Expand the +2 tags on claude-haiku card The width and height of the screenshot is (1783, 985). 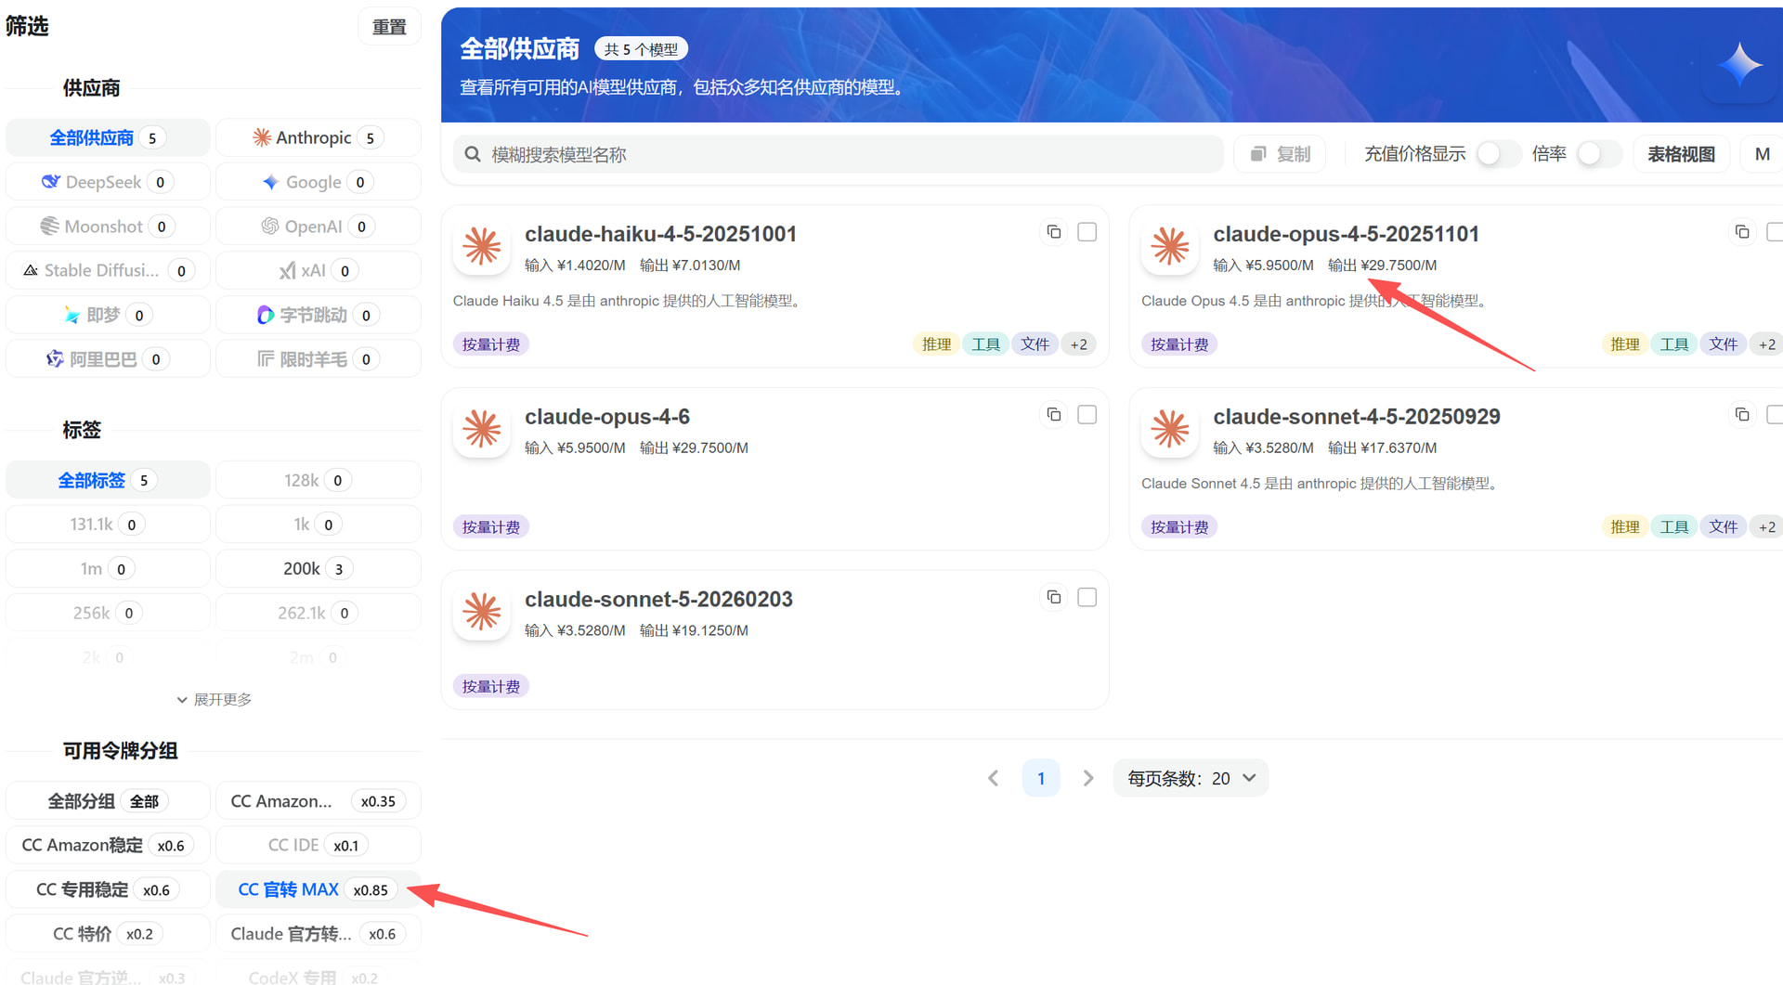[x=1078, y=344]
